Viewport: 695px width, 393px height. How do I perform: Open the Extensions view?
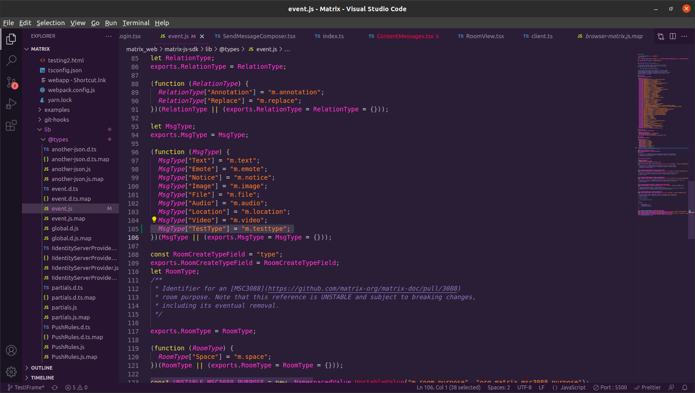pos(11,126)
